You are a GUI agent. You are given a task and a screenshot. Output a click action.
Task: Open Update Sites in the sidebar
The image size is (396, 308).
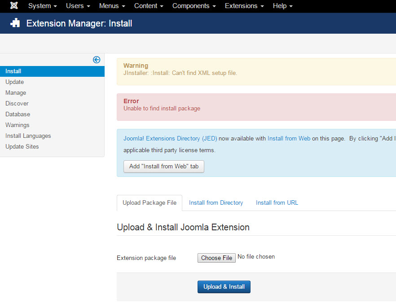point(22,147)
